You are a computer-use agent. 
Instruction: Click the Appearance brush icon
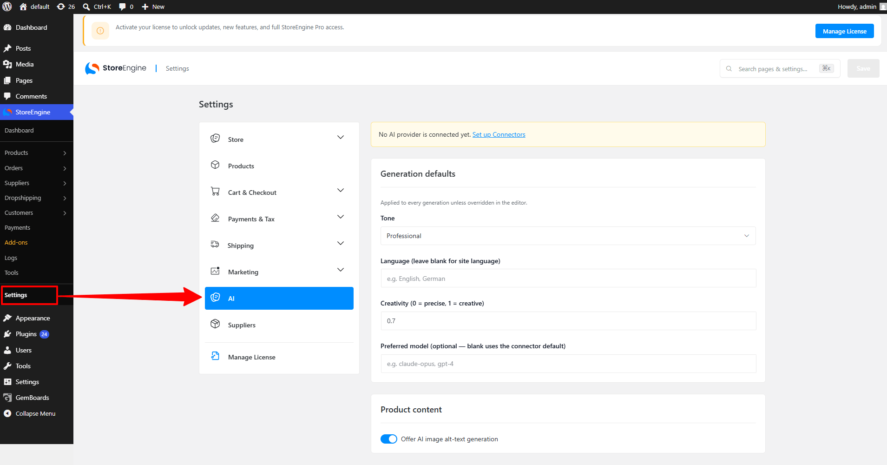(x=7, y=318)
